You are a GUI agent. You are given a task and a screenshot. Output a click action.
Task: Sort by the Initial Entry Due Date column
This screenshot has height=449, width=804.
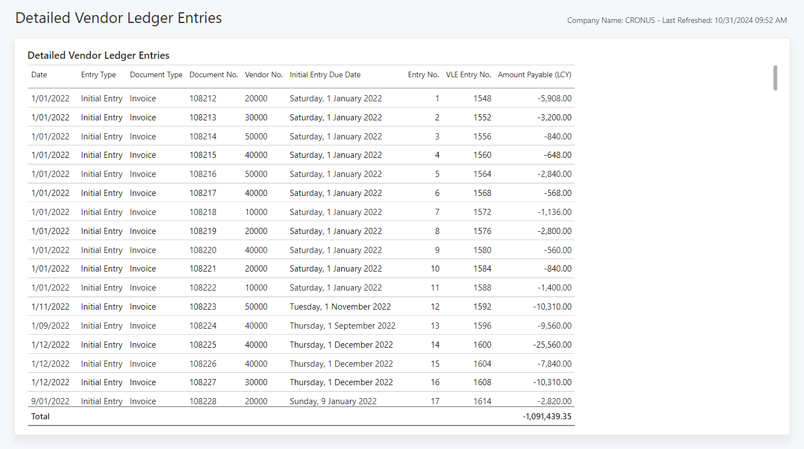tap(325, 74)
